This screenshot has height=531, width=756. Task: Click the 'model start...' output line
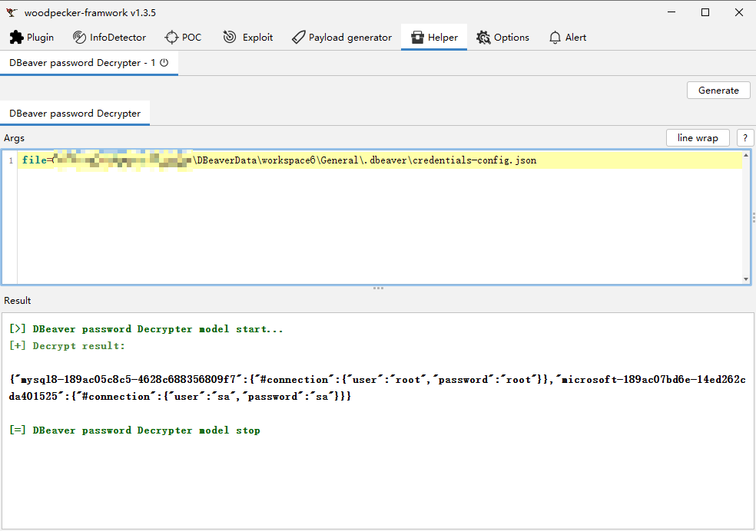146,329
